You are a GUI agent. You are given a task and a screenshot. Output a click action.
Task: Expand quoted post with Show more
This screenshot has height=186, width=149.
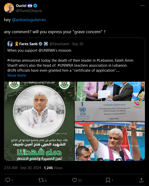point(16,75)
